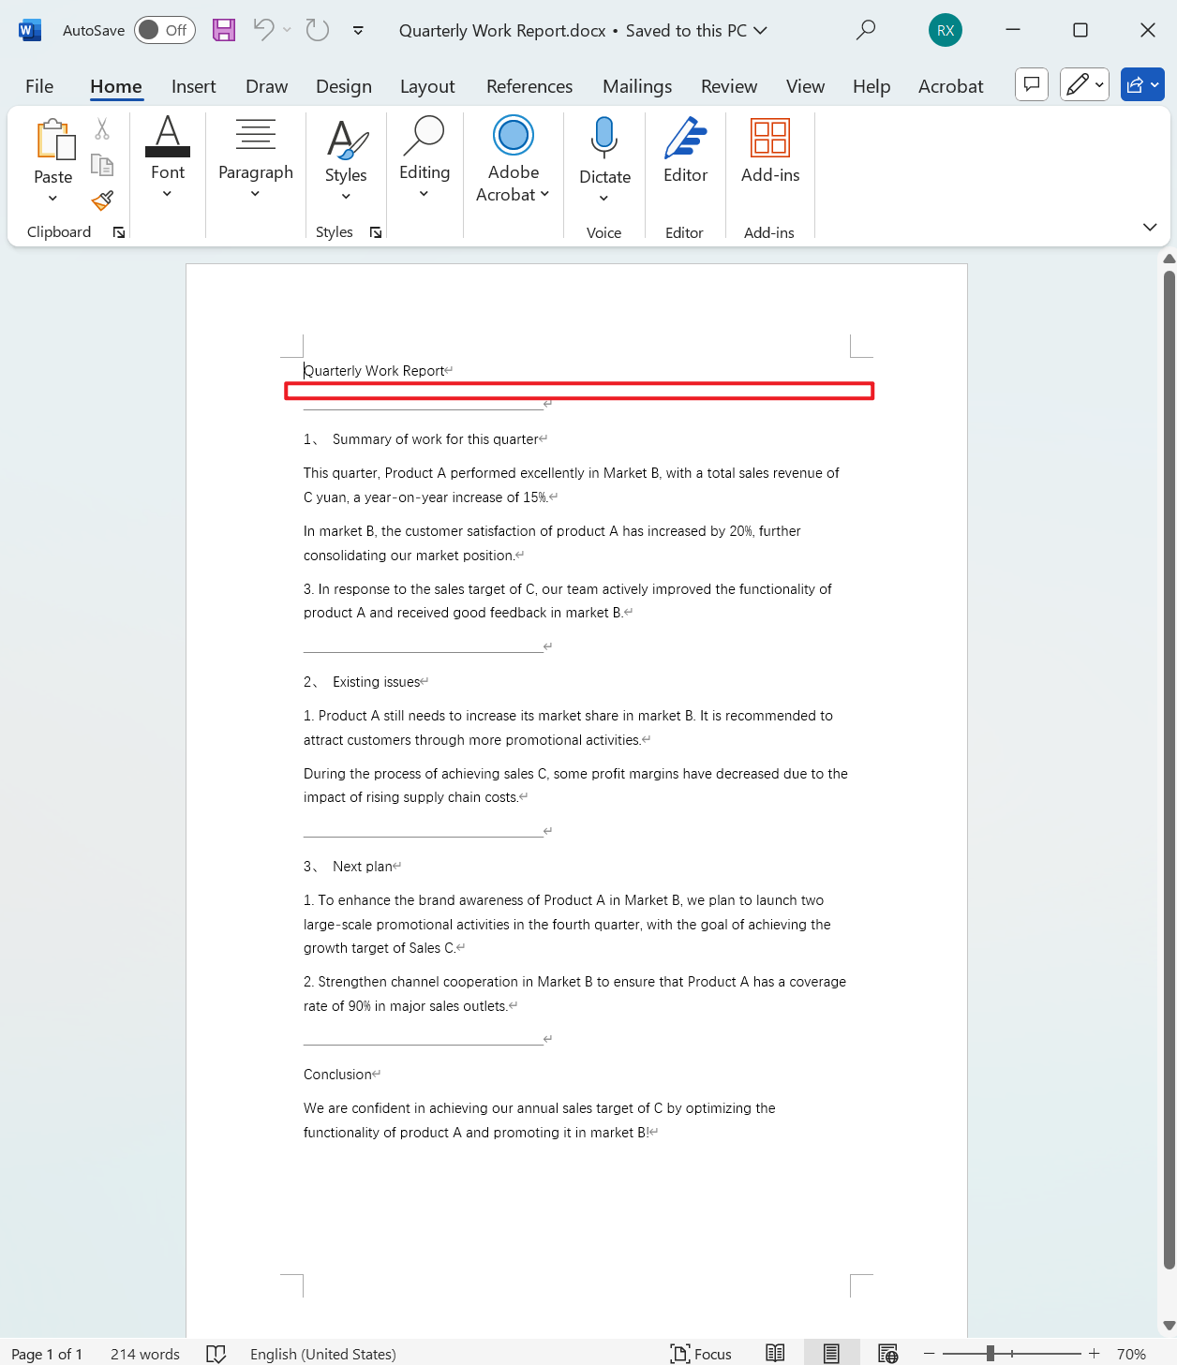This screenshot has height=1365, width=1177.
Task: Open the Search magnifier in title bar
Action: tap(866, 30)
